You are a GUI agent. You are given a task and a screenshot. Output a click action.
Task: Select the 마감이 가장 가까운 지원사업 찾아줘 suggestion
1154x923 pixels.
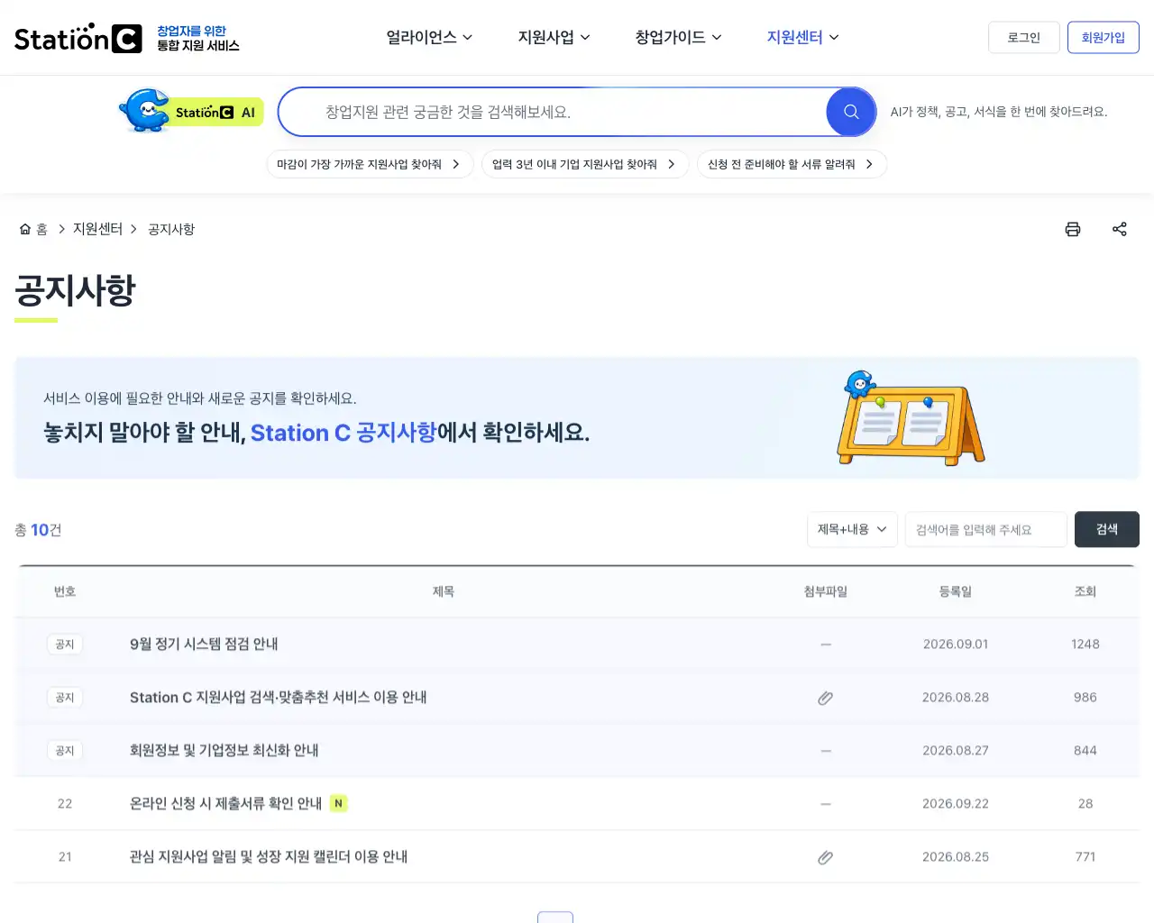point(370,164)
